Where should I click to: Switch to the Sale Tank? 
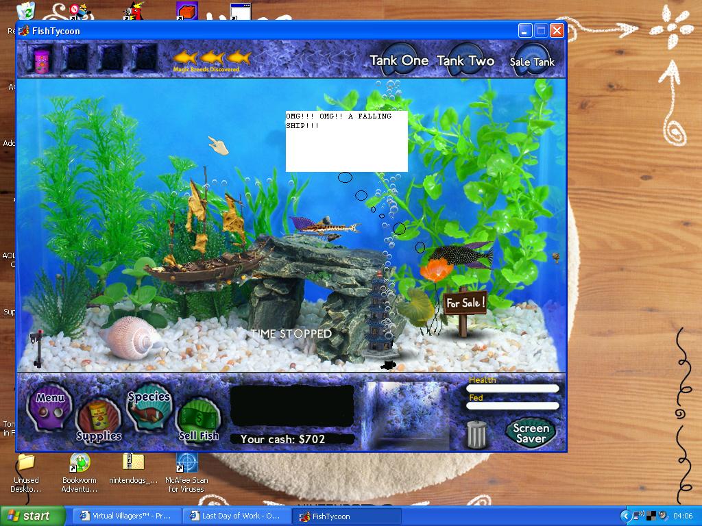coord(532,62)
